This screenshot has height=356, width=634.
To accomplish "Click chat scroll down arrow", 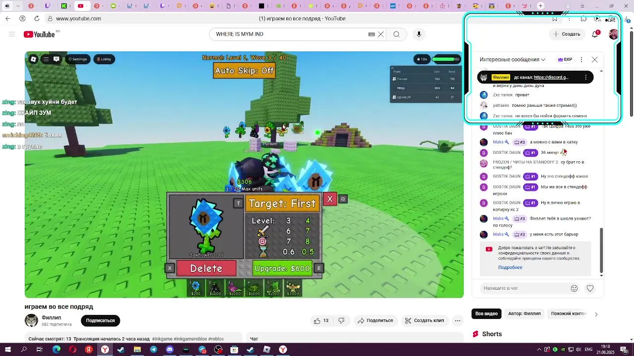I will (x=601, y=275).
